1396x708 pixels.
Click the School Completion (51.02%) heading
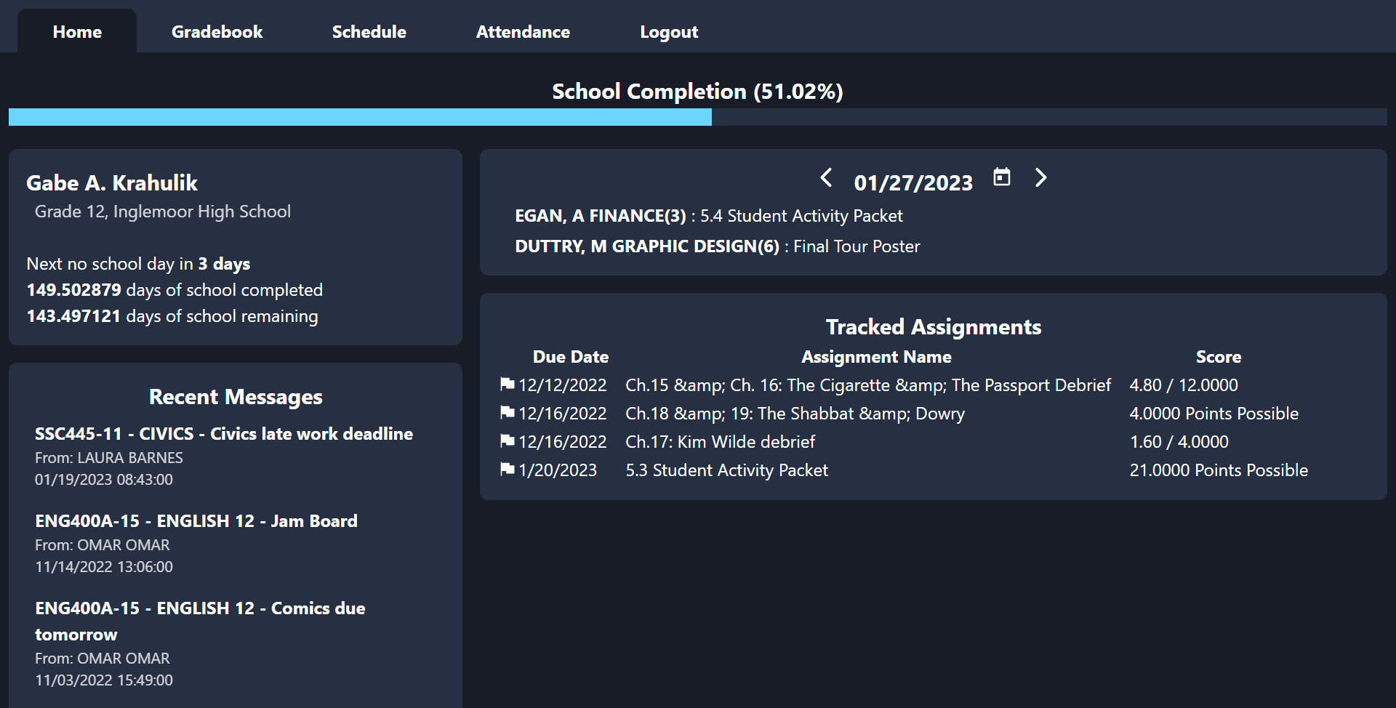point(698,92)
